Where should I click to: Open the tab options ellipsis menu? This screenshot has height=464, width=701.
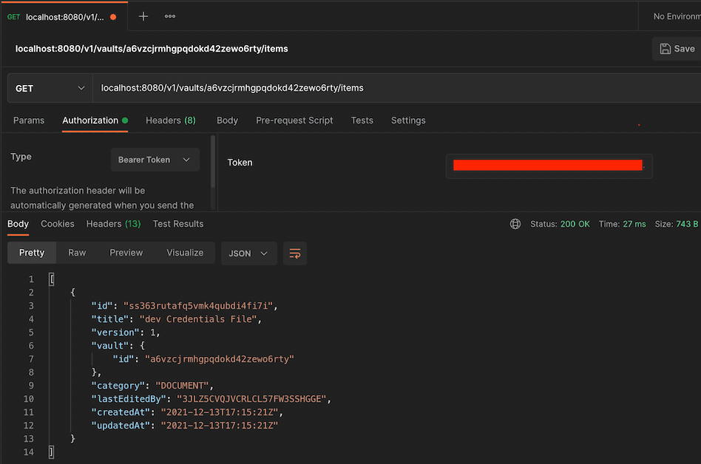tap(170, 16)
